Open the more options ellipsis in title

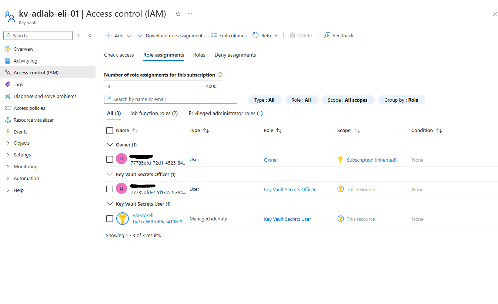(x=190, y=14)
